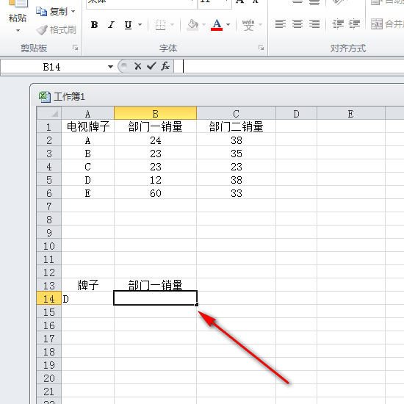Select row 1 header
Image resolution: width=404 pixels, height=404 pixels.
[49, 127]
